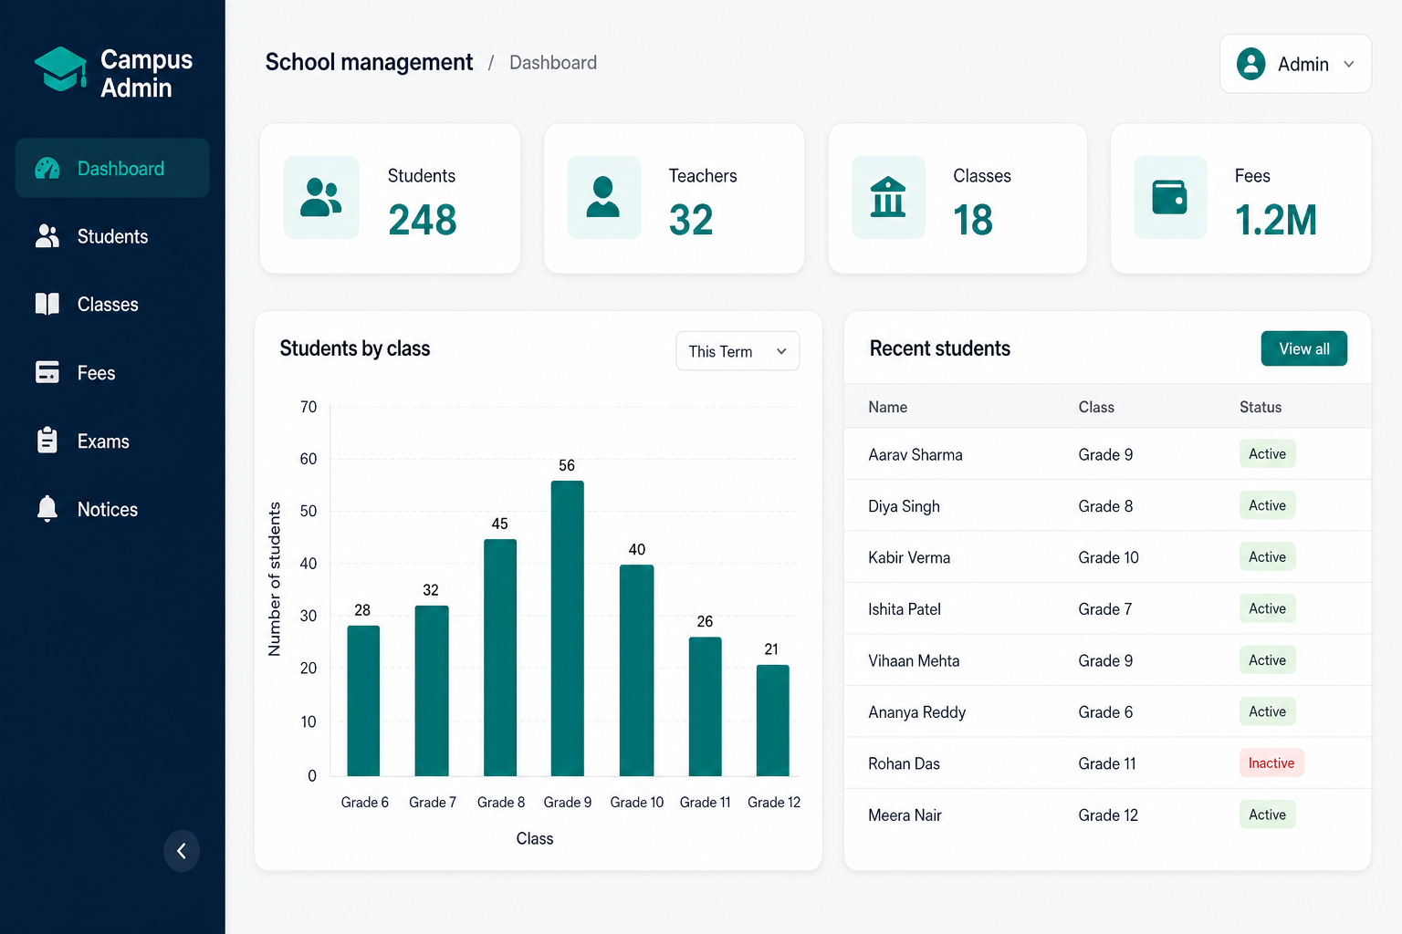Click the Admin avatar icon
The height and width of the screenshot is (934, 1402).
point(1251,64)
